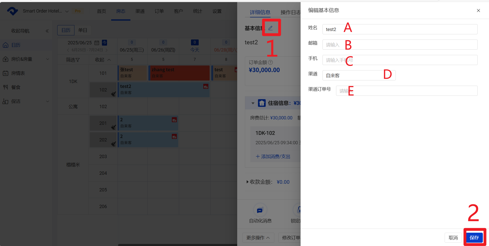
Task: Open the 统计 menu
Action: click(x=198, y=11)
